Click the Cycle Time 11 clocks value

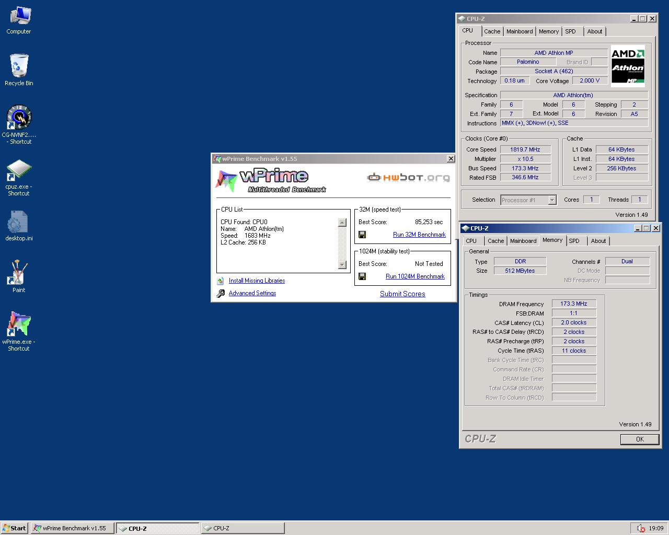coord(574,351)
